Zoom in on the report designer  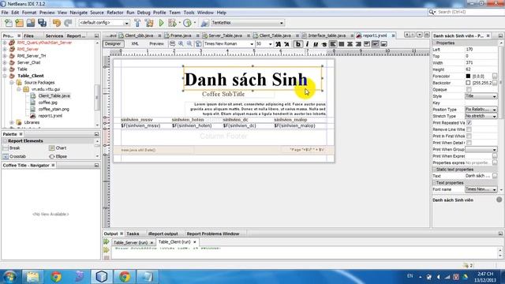[x=181, y=44]
